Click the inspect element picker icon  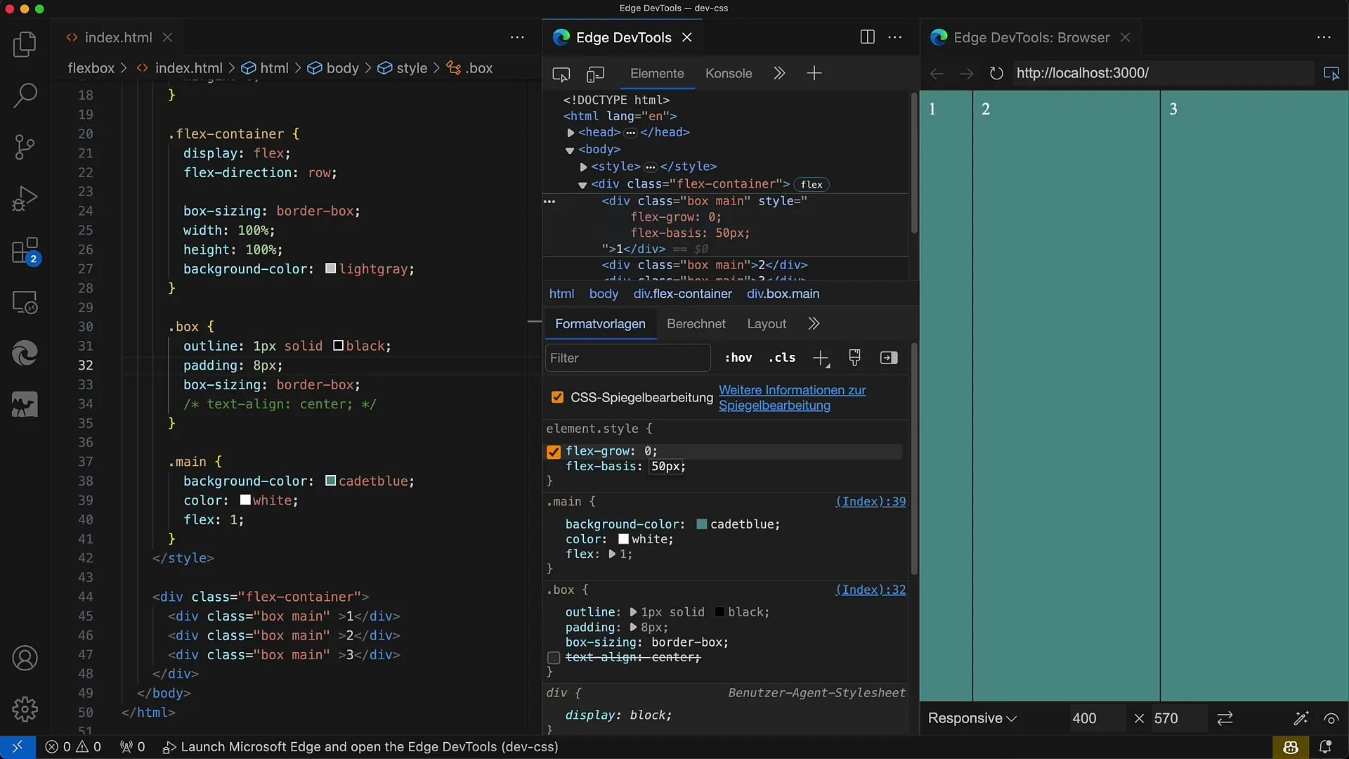point(561,74)
